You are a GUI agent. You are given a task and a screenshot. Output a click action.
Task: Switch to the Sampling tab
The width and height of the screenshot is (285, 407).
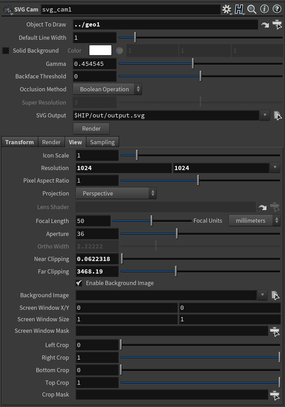coord(102,142)
